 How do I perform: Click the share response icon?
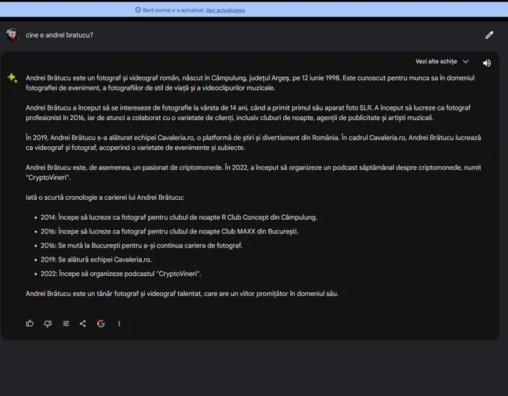tap(83, 324)
